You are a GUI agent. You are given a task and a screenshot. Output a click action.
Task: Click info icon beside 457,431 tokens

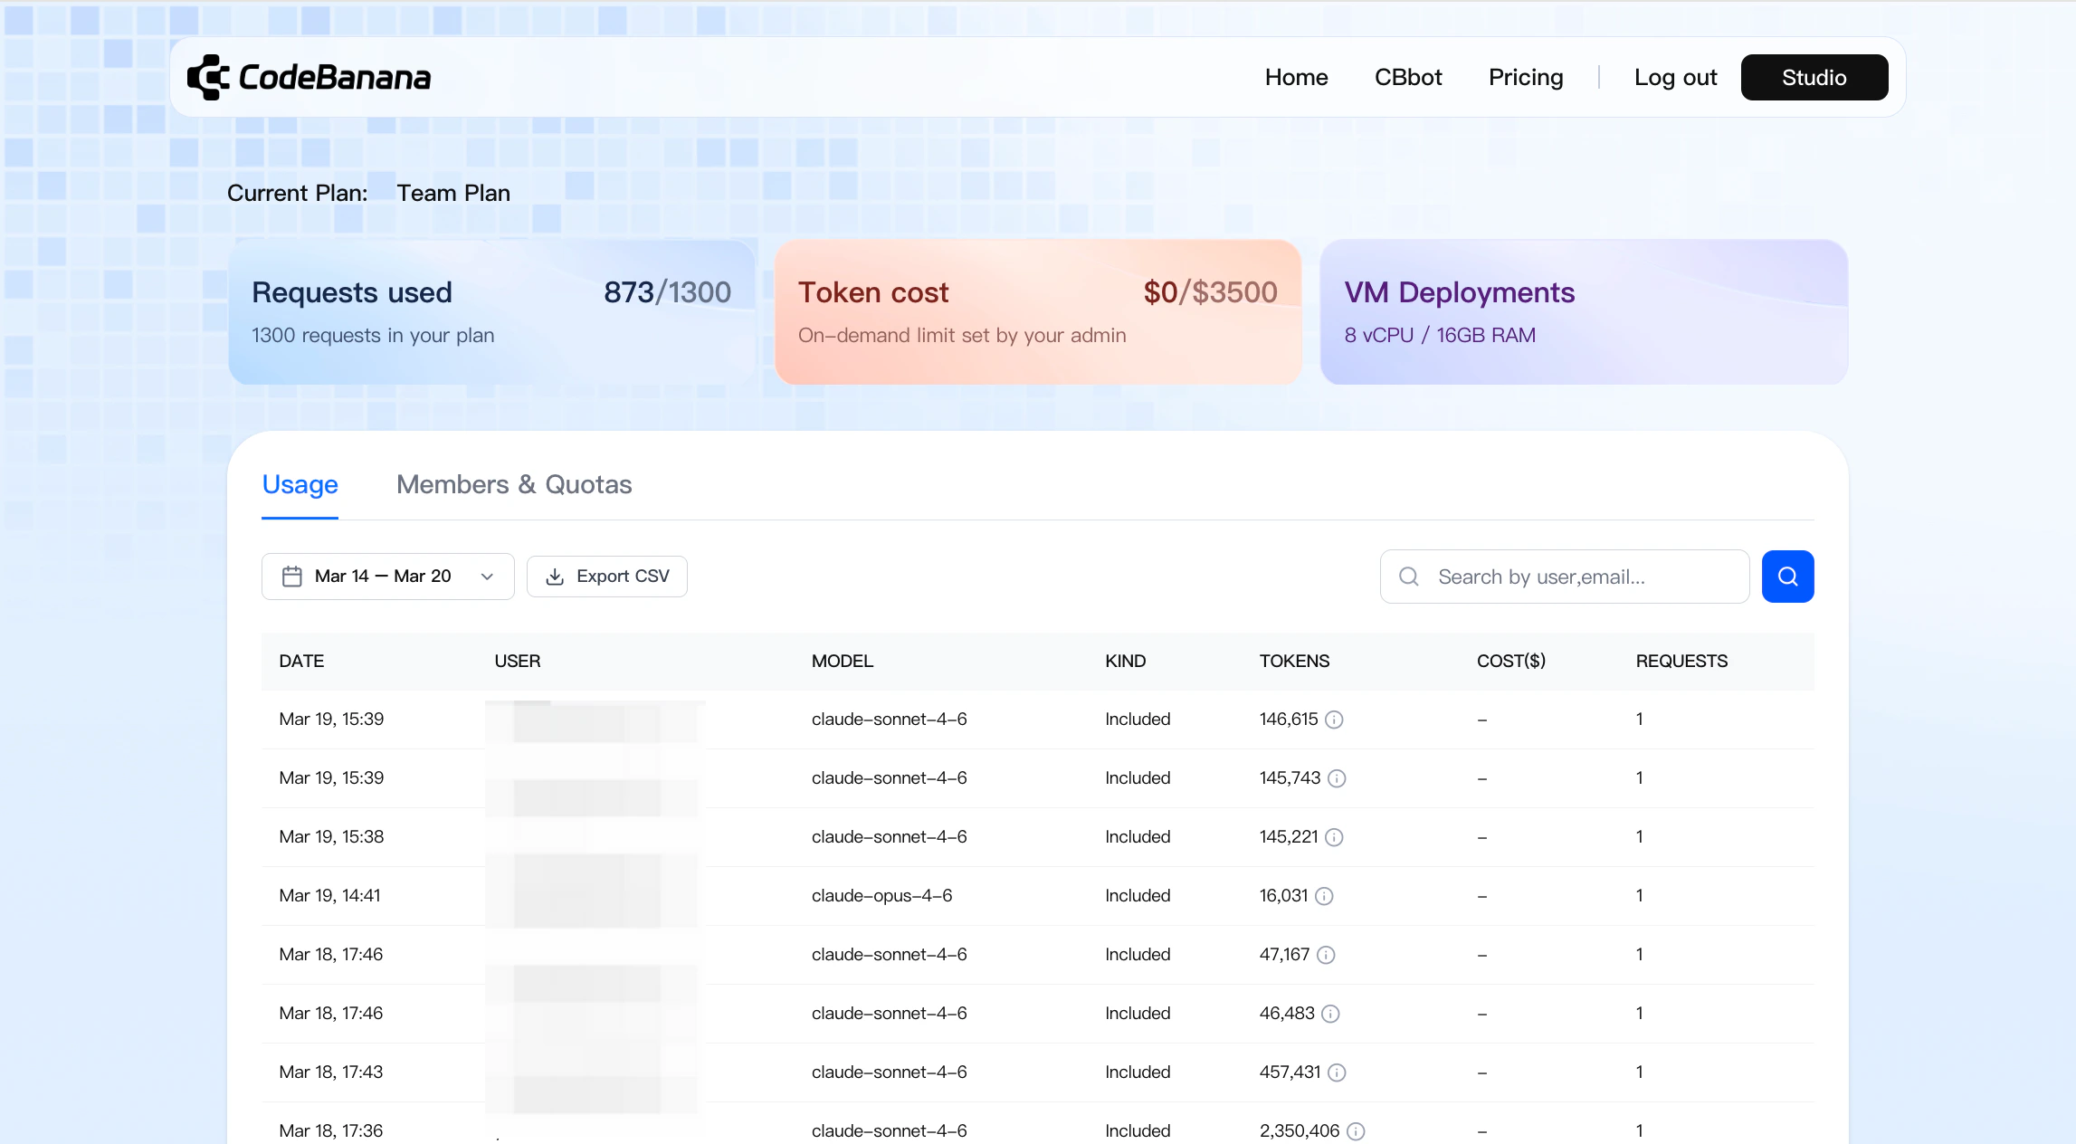point(1337,1072)
